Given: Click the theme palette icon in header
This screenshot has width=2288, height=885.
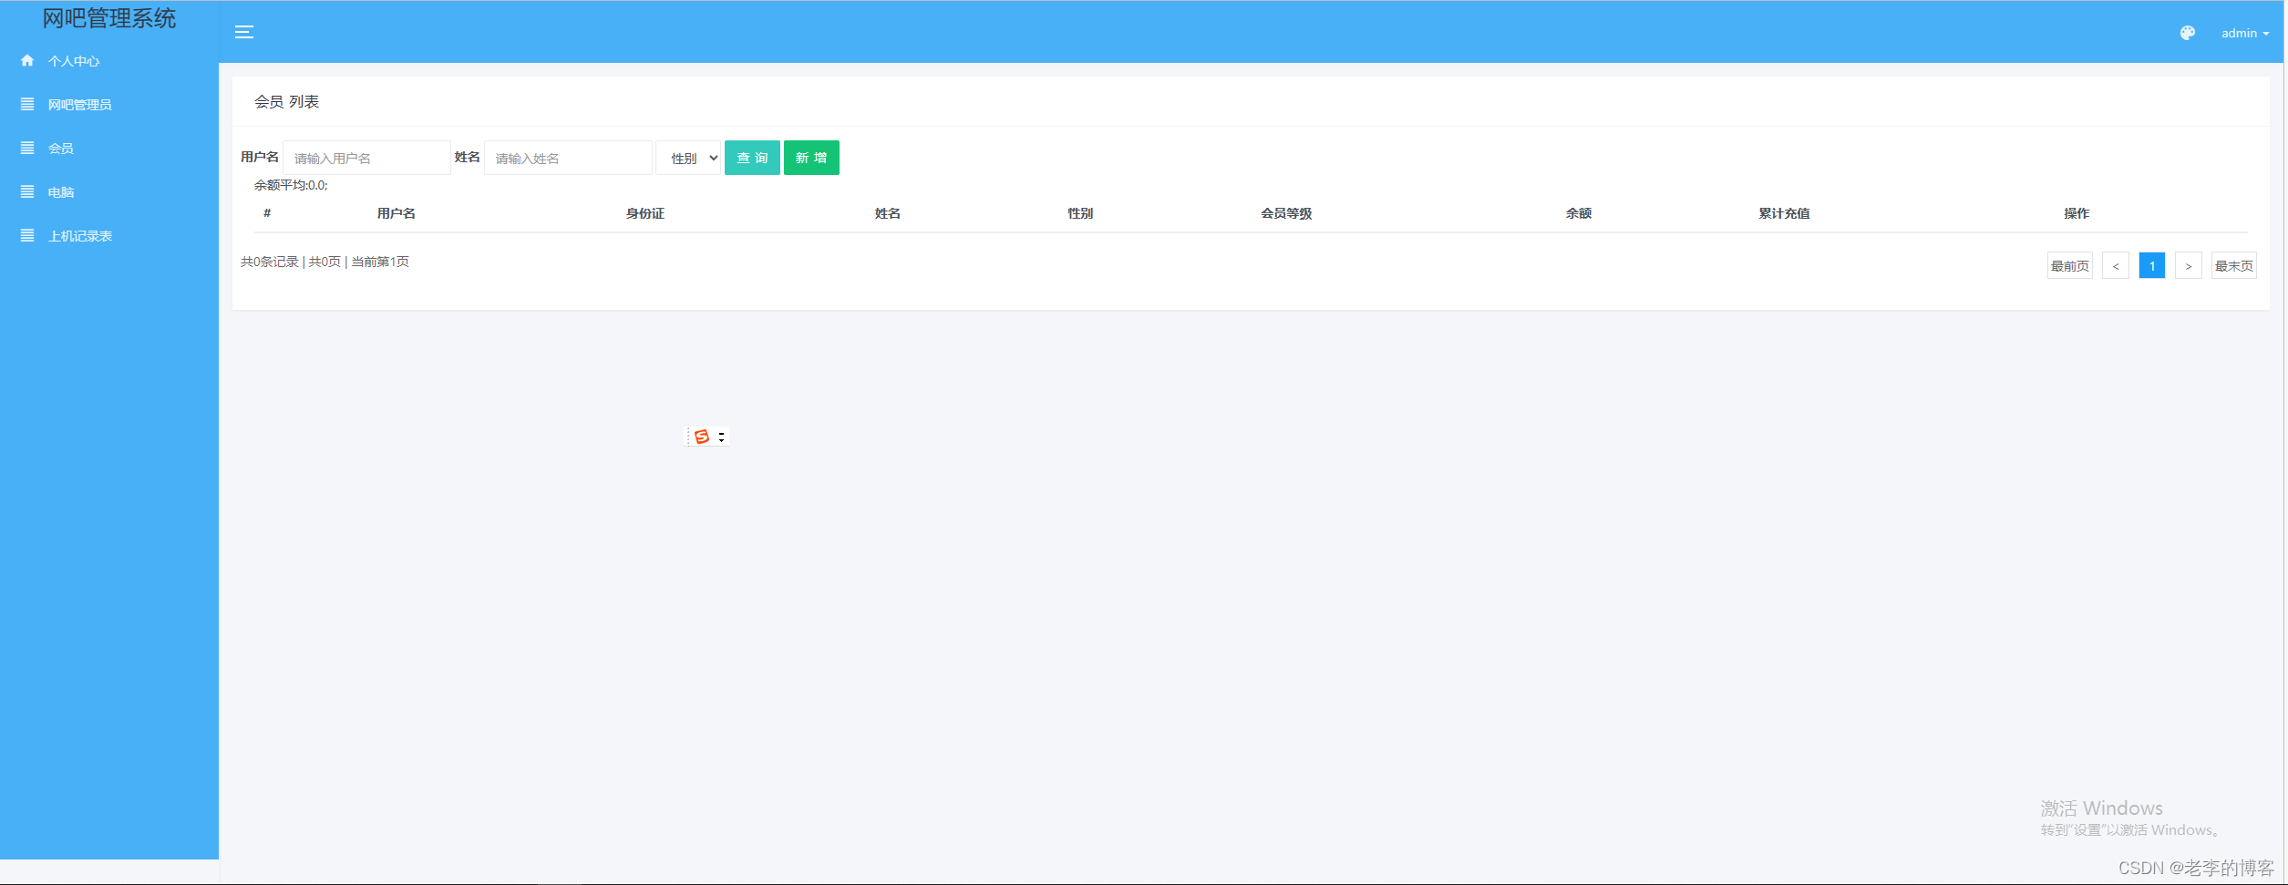Looking at the screenshot, I should click(x=2188, y=32).
